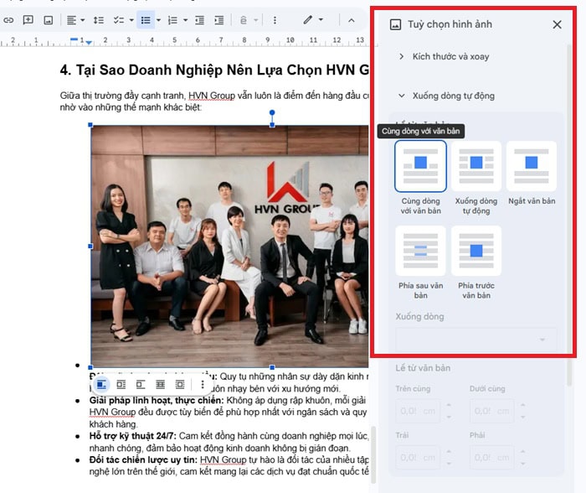This screenshot has height=493, width=586.
Task: Click the dimmed highlight color toolbar icon
Action: pos(244,20)
